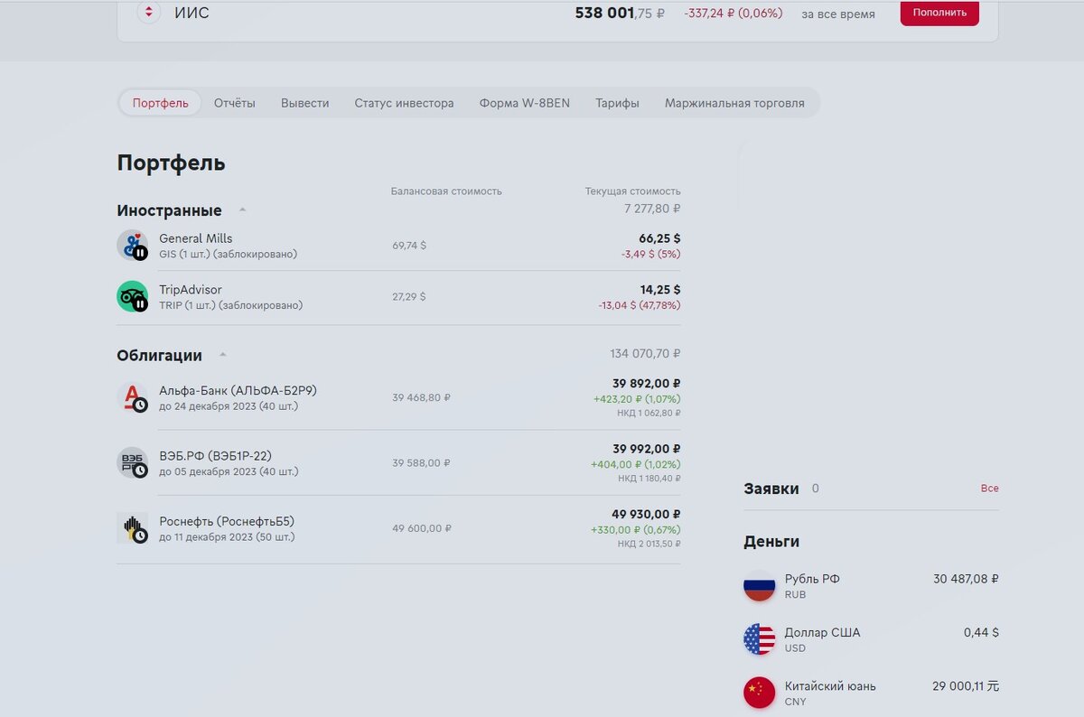
Task: Click the Рубль РФ balance 30 487,08 ₽
Action: [966, 579]
